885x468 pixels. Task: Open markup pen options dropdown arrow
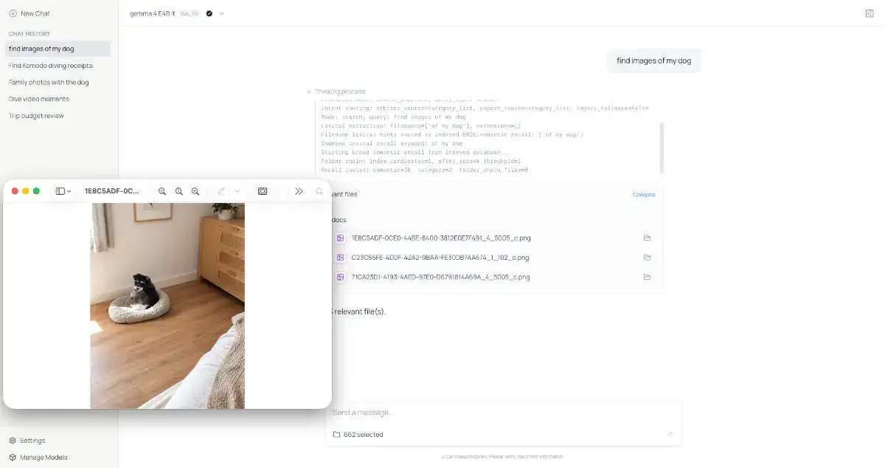tap(237, 191)
